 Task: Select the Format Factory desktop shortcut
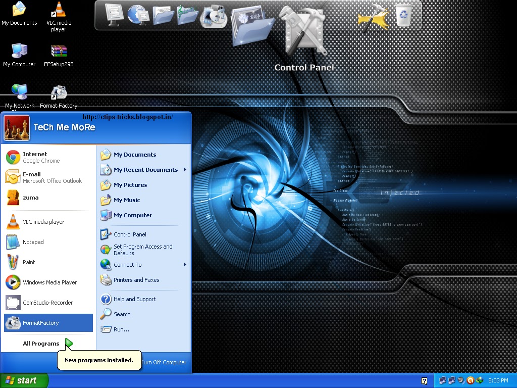click(59, 96)
